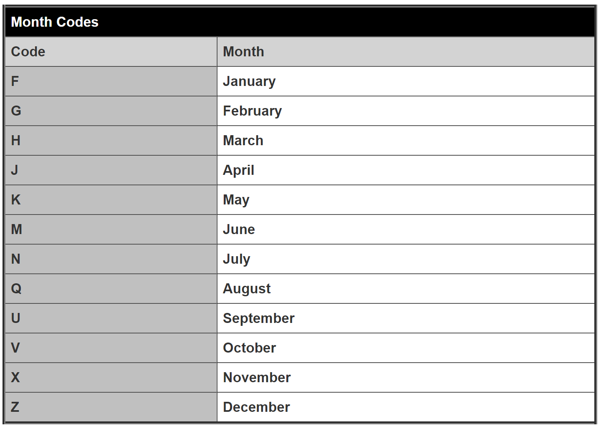Viewport: 601px width, 426px height.
Task: Select the April month cell
Action: click(x=238, y=170)
